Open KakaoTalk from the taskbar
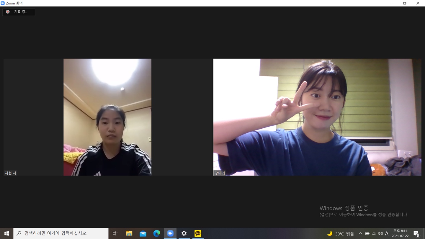The height and width of the screenshot is (239, 425). coord(198,233)
